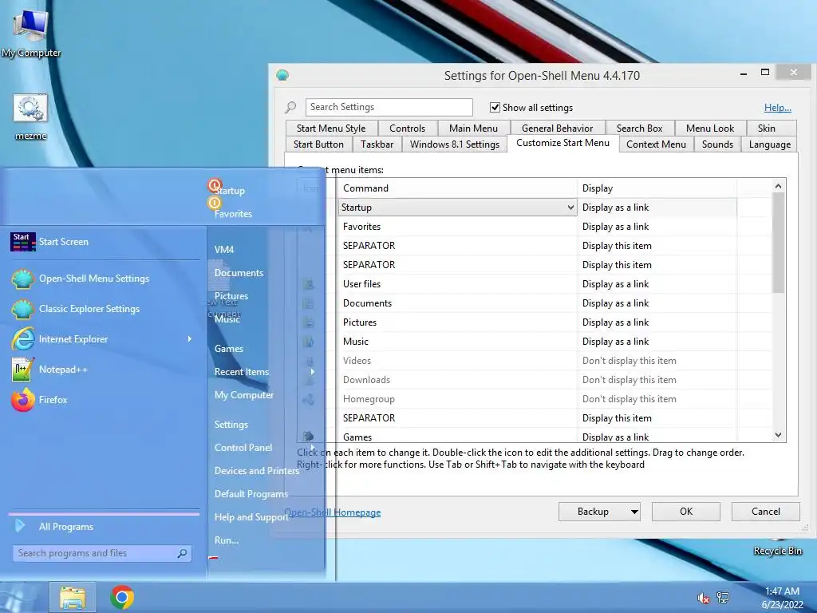Click the muted volume tray icon

pos(703,598)
